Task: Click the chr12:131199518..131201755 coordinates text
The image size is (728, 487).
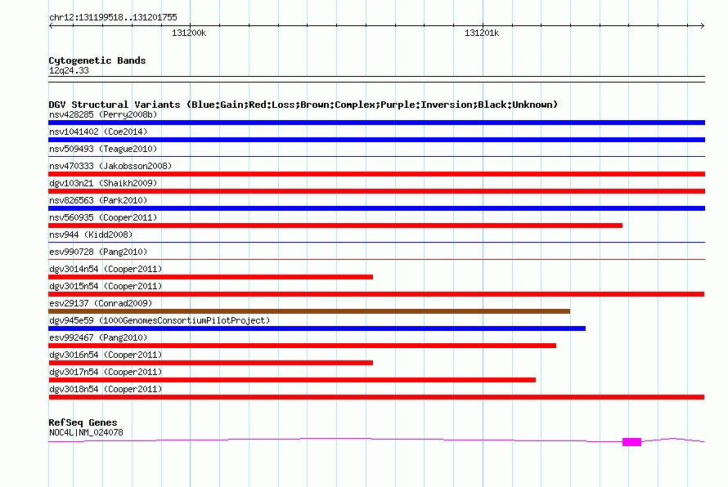Action: (x=113, y=17)
